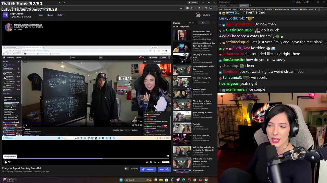Open the Emily vs Agent Gaming Gauntlet title link
The width and height of the screenshot is (327, 183).
(x=28, y=25)
